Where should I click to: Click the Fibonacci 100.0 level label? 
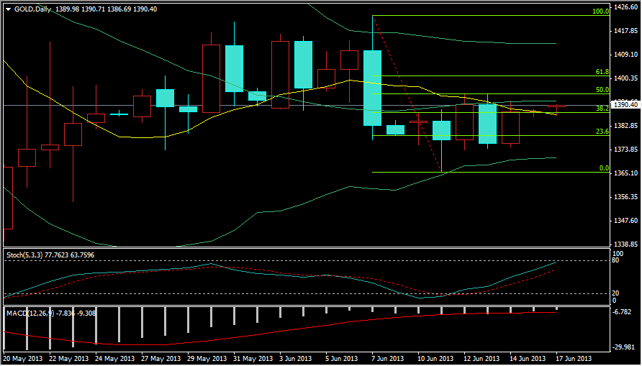click(x=601, y=12)
